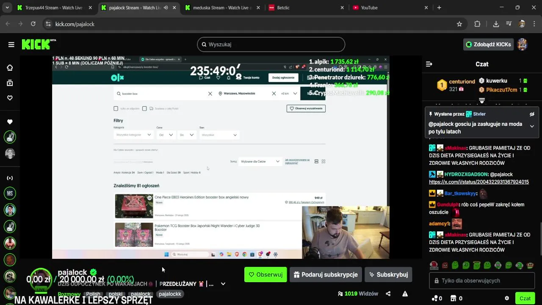The image size is (542, 305).
Task: Open the Chrome extensions puzzle icon
Action: pos(477,24)
